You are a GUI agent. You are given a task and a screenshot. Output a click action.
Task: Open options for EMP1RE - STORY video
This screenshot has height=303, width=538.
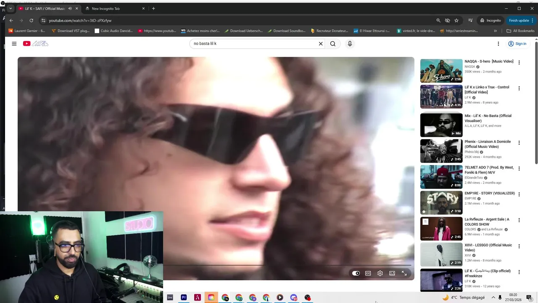pyautogui.click(x=519, y=194)
